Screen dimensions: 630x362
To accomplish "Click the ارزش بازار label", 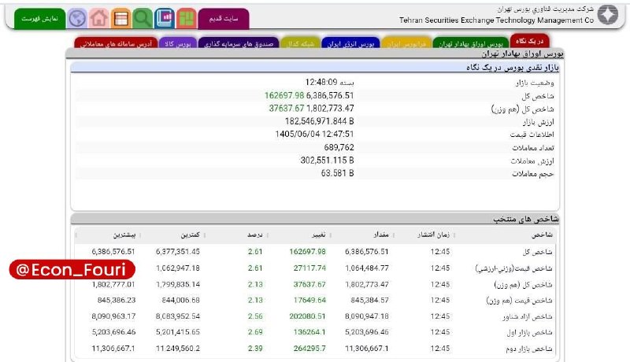I will 539,122.
